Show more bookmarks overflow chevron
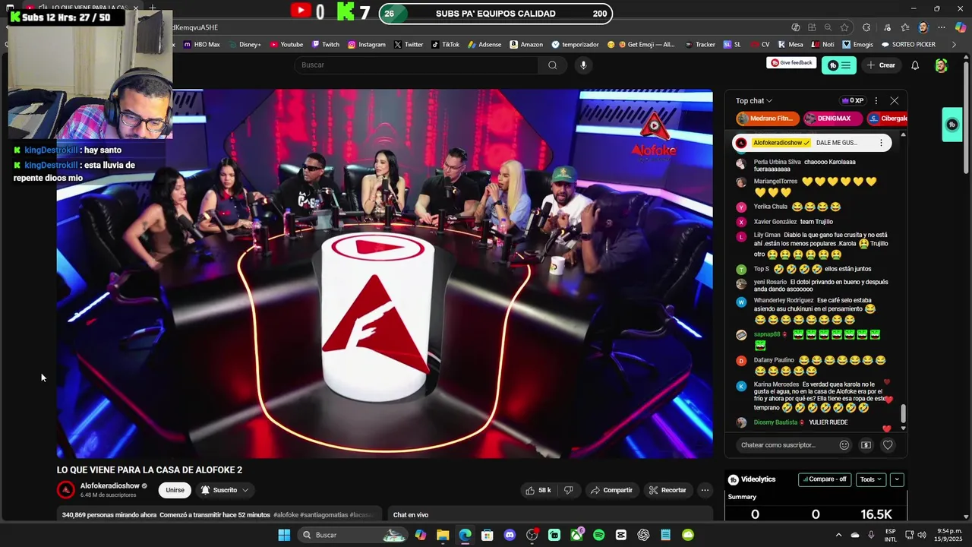Viewport: 972px width, 547px height. [954, 45]
